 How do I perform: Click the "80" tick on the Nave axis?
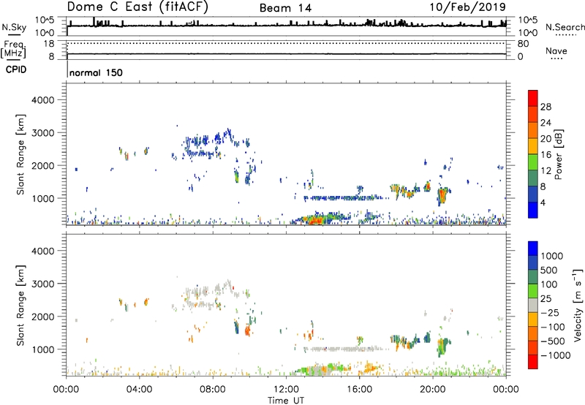click(523, 44)
